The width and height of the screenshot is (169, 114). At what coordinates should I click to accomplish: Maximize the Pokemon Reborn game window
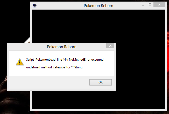(150, 4)
